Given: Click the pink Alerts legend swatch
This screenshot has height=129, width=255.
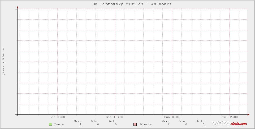Looking at the screenshot, I should pyautogui.click(x=135, y=124).
